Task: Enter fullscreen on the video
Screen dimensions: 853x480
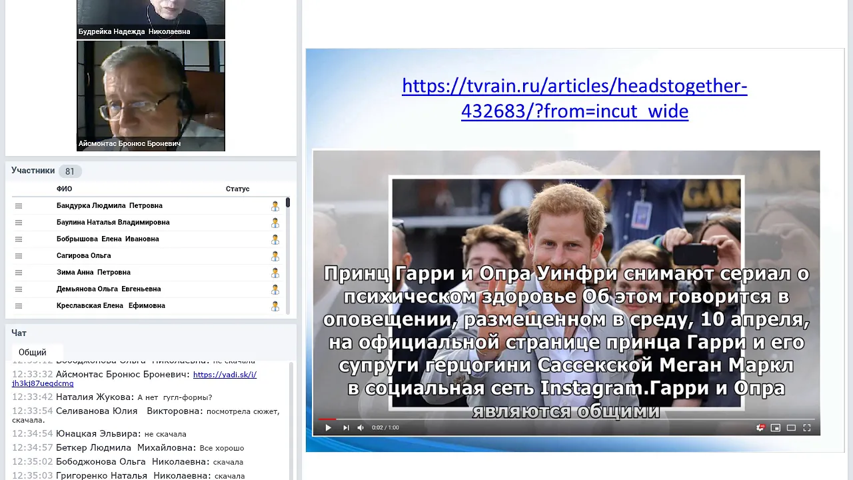Action: tap(807, 427)
